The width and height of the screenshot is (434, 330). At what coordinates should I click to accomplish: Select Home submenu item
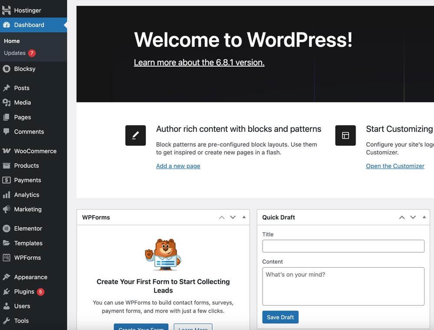click(x=12, y=41)
